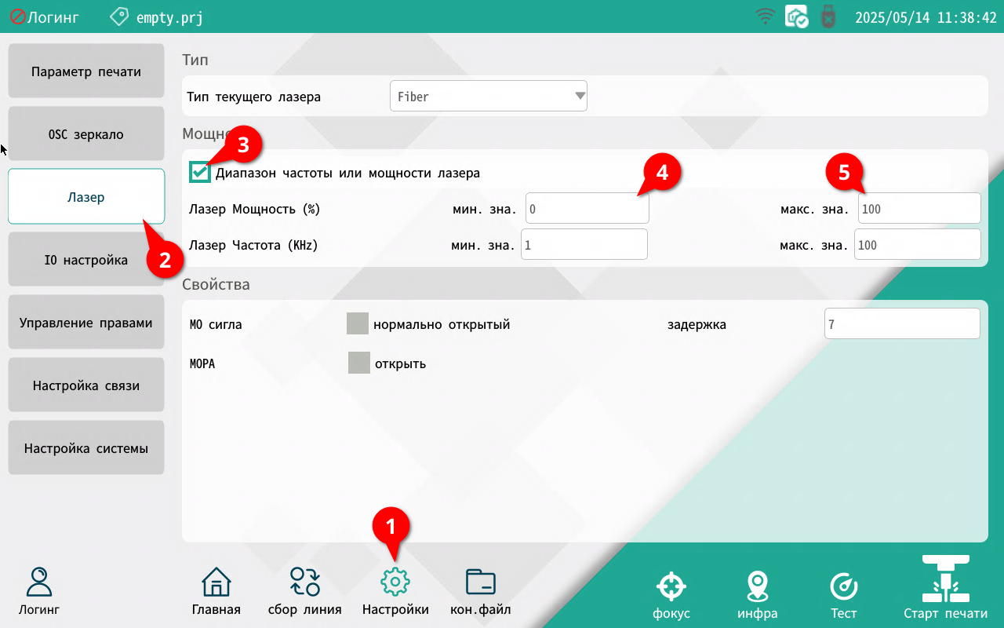The width and height of the screenshot is (1004, 628).
Task: Uncheck Диапазон частоты или мощности лазера
Action: (200, 172)
